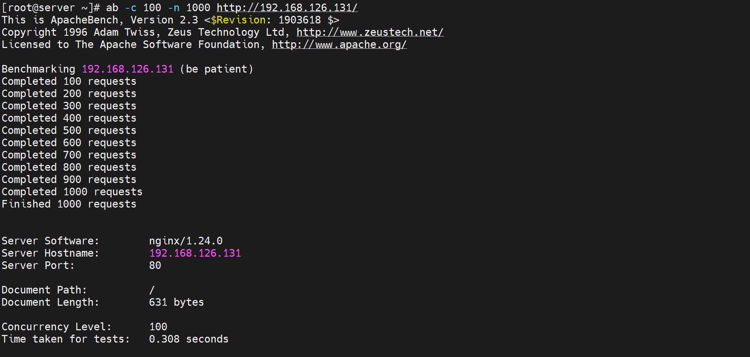This screenshot has width=750, height=357.
Task: Click the Completed 100 requests line
Action: 69,81
